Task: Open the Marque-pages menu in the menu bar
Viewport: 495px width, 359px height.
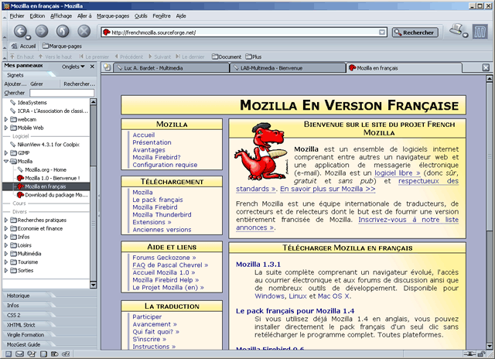Action: pos(113,15)
